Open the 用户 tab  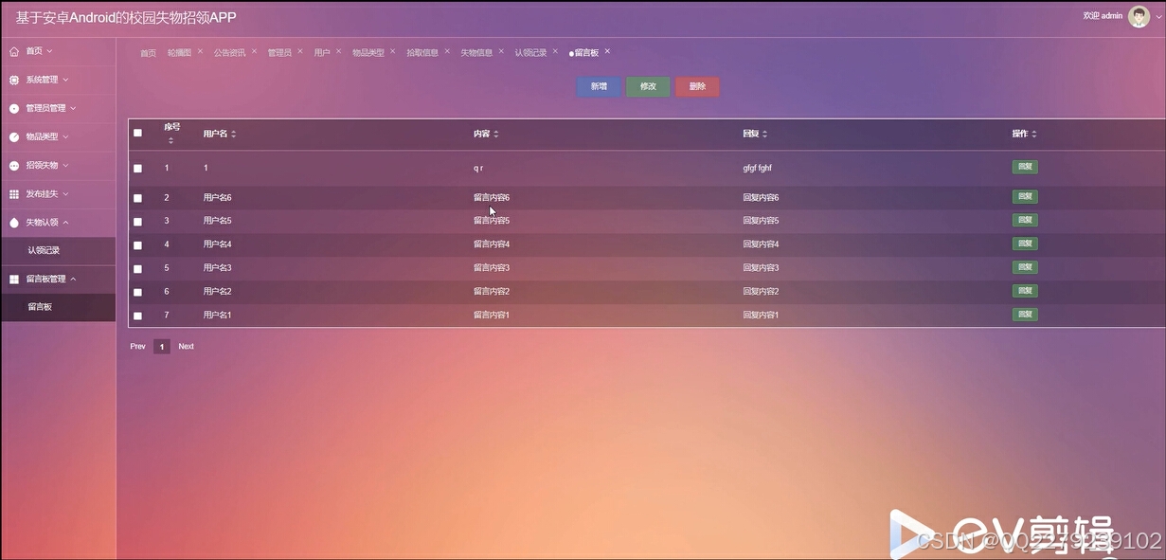pos(323,52)
